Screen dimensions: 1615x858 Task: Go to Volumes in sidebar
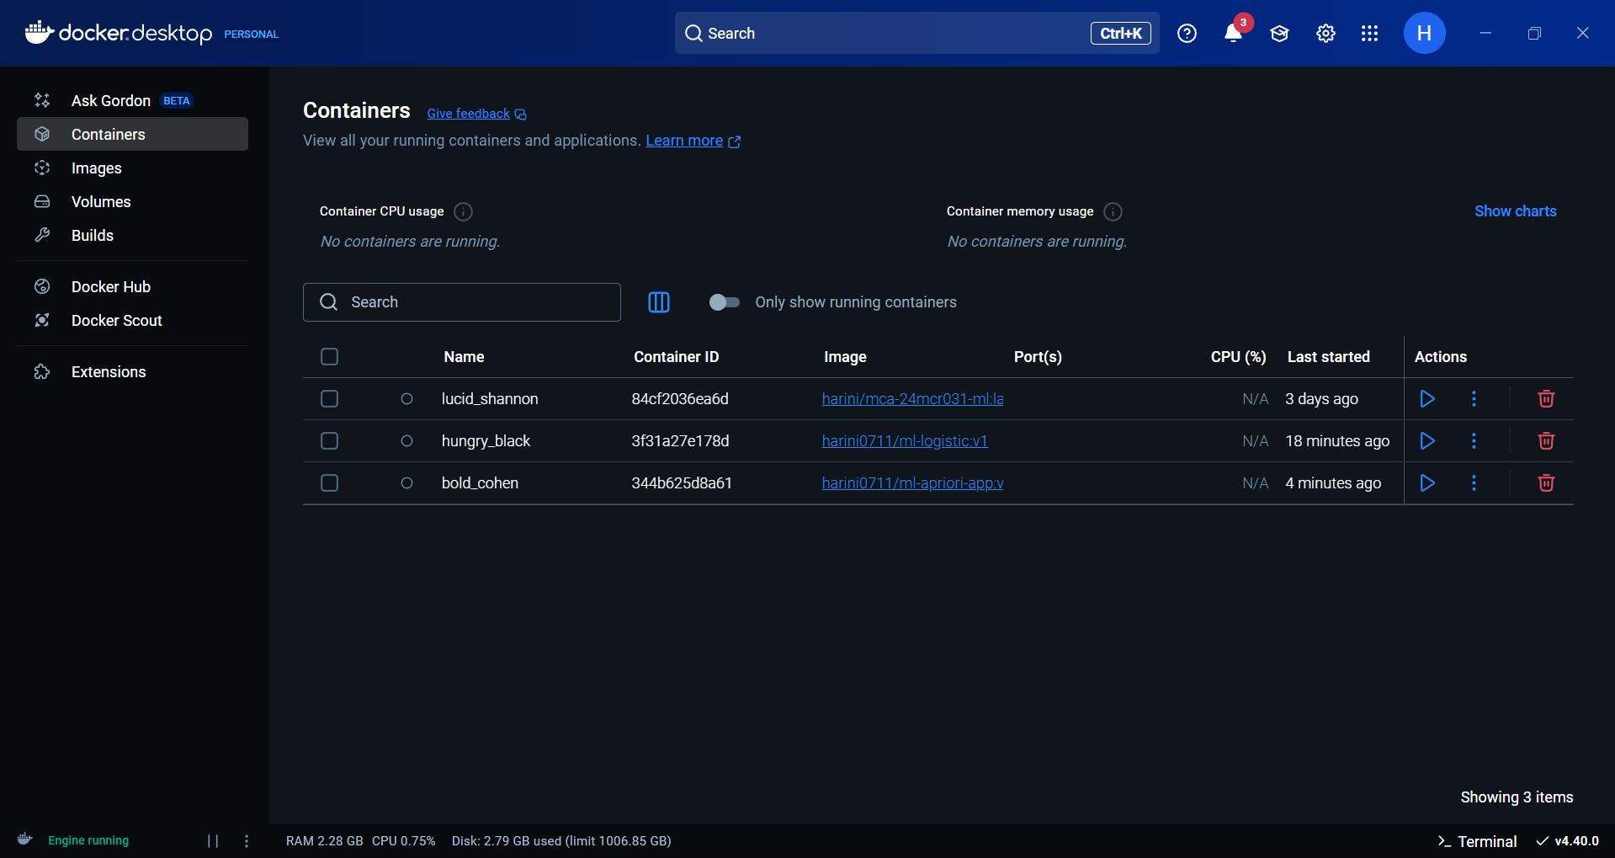click(132, 202)
